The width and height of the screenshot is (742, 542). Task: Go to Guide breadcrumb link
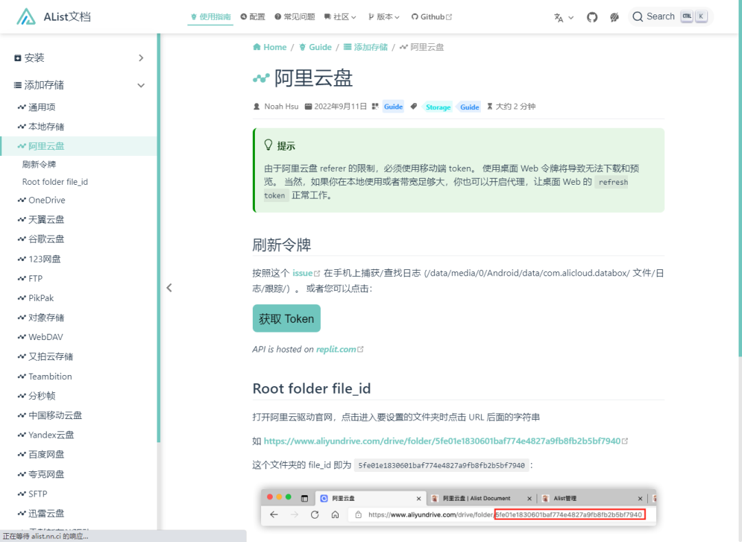(x=315, y=47)
